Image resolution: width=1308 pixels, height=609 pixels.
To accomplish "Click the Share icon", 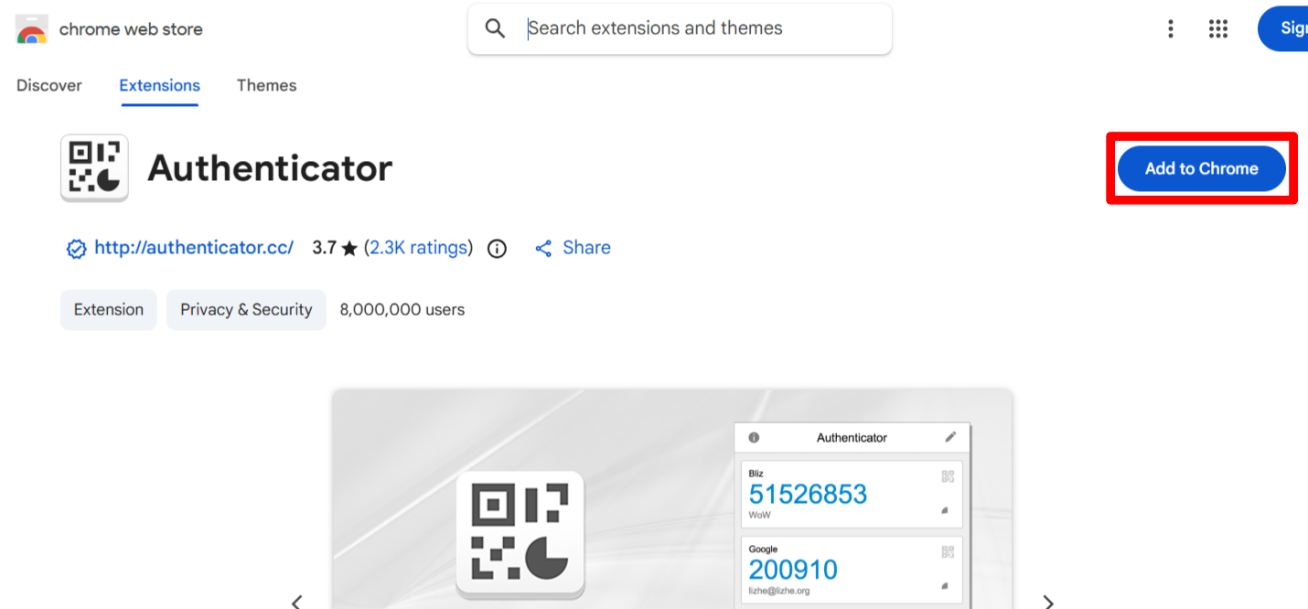I will tap(543, 249).
